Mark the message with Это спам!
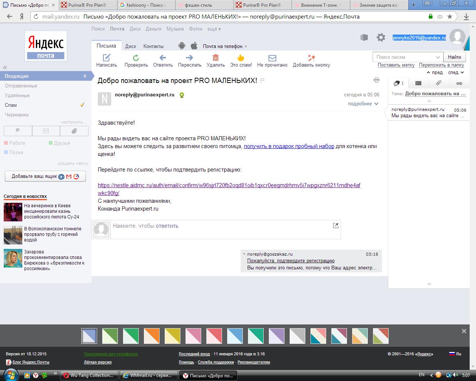Screen dimensions: 476x381 pos(241,61)
